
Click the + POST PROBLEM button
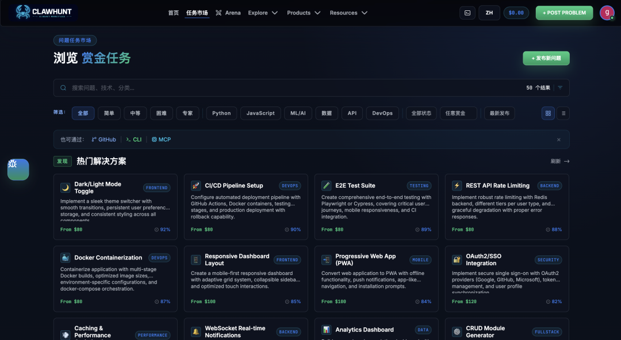564,13
